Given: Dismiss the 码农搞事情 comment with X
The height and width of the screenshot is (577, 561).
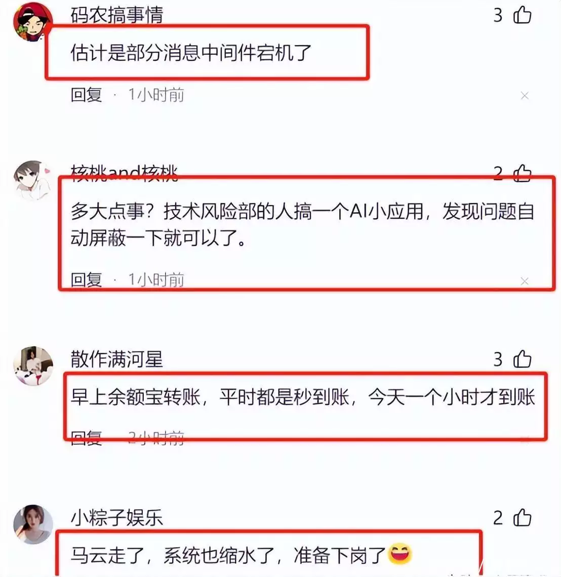Looking at the screenshot, I should [x=525, y=96].
